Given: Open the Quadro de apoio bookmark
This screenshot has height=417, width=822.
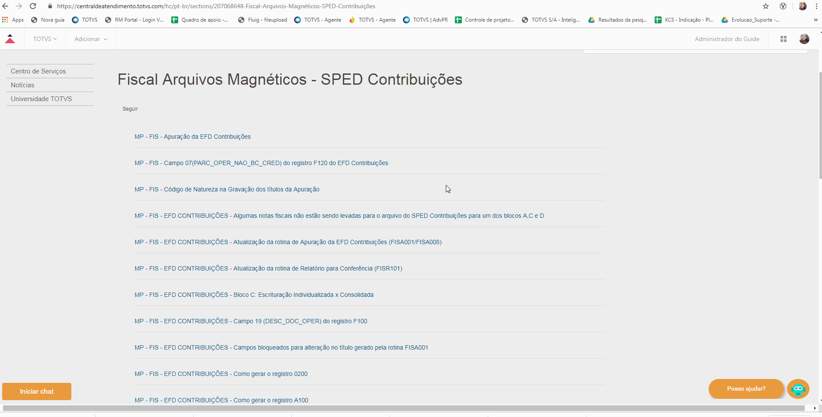Looking at the screenshot, I should coord(200,20).
